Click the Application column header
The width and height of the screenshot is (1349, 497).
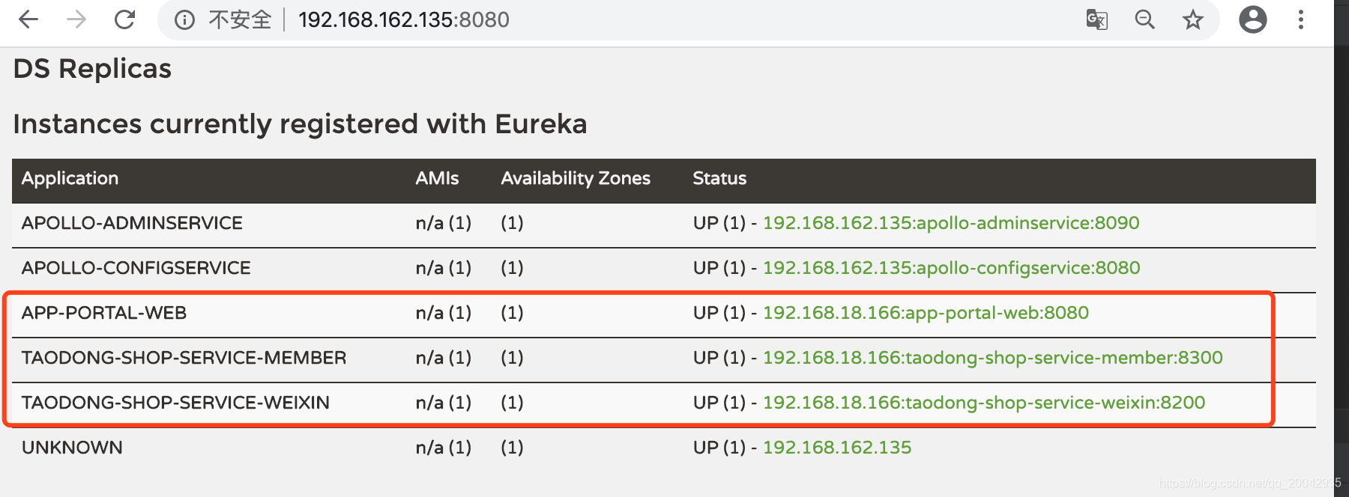[70, 178]
